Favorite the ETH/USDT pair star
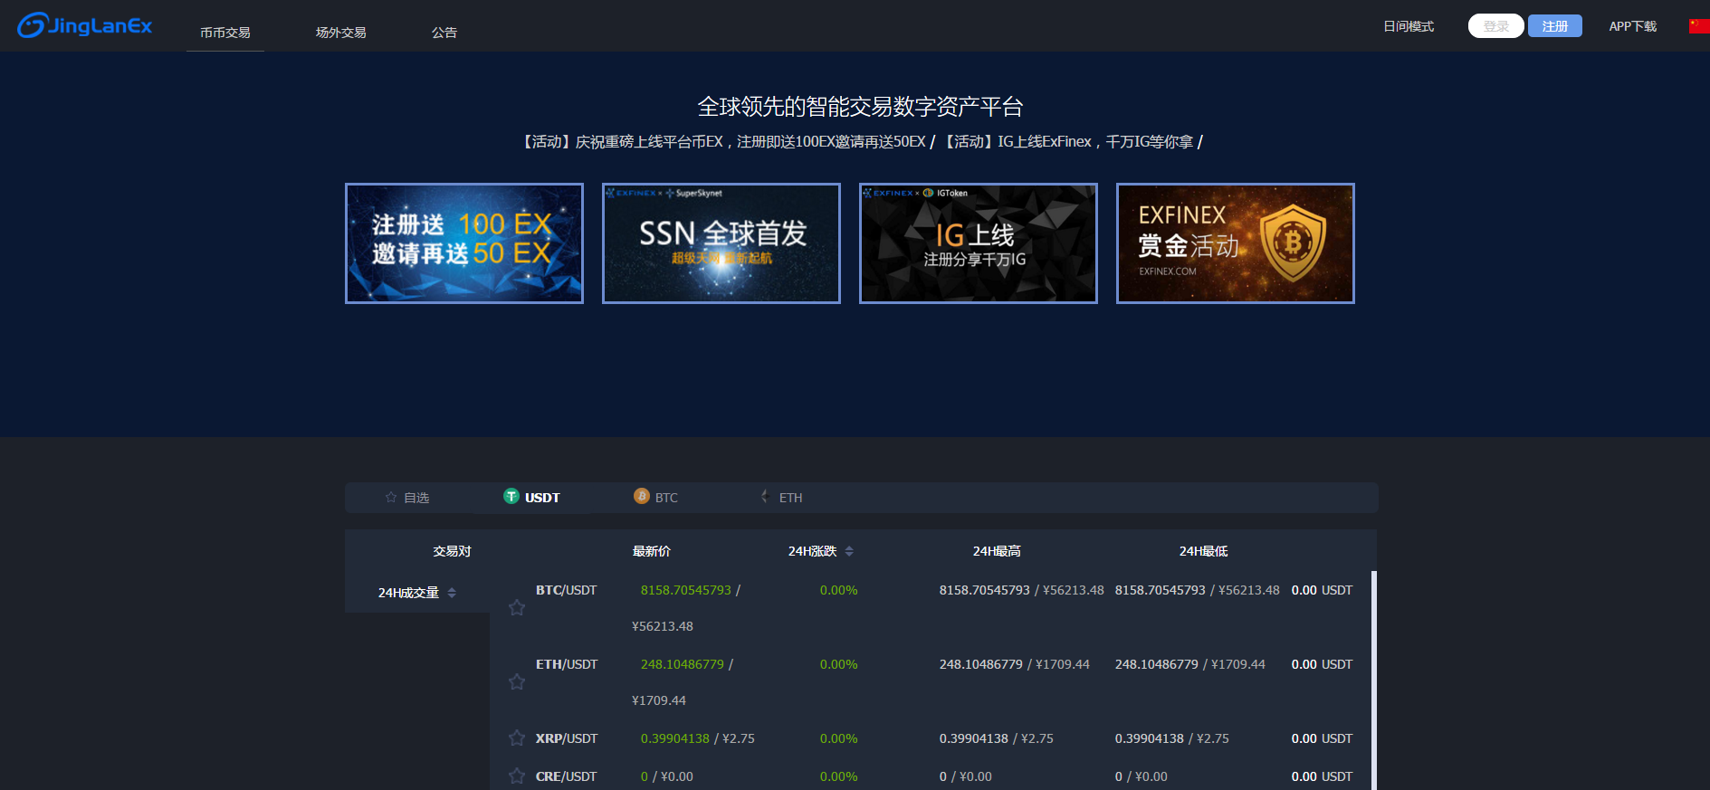1710x790 pixels. pyautogui.click(x=517, y=682)
